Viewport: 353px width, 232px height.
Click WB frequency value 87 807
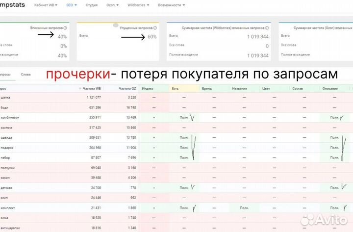pos(96,157)
